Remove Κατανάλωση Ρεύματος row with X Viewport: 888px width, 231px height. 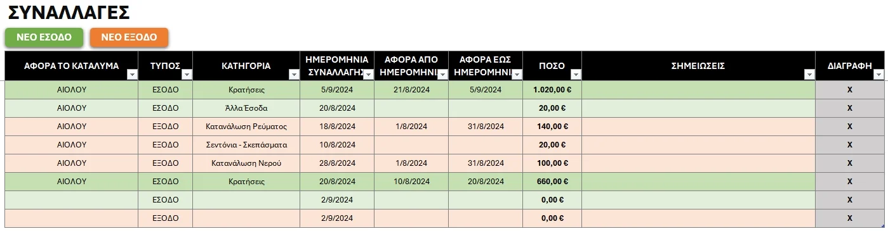tap(849, 127)
